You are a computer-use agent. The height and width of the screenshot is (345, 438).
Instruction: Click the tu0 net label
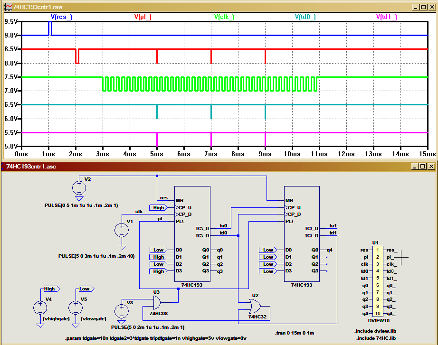(x=223, y=226)
